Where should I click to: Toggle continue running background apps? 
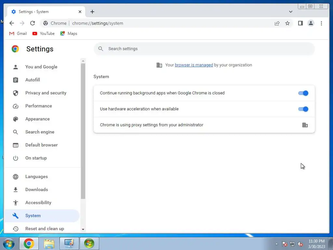(x=303, y=93)
